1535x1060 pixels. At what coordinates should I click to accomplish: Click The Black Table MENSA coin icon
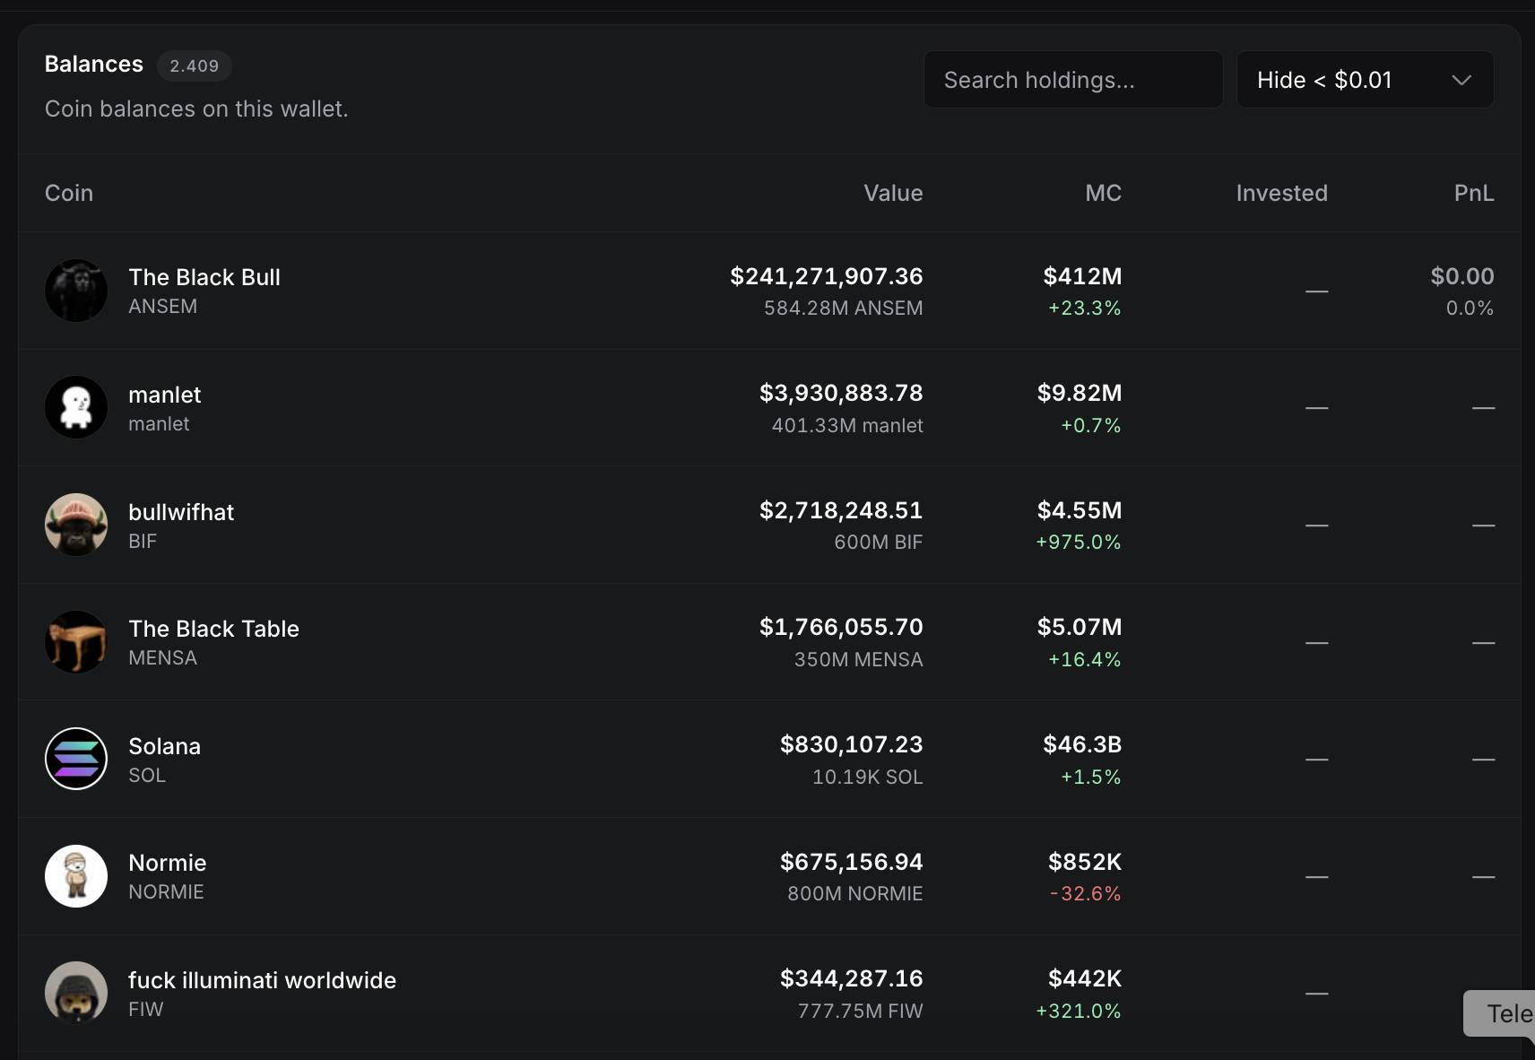(76, 642)
